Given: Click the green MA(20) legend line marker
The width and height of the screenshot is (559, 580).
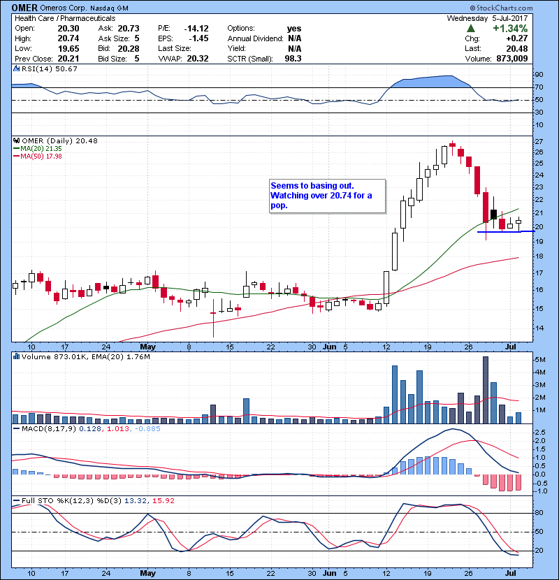Looking at the screenshot, I should click(x=16, y=148).
